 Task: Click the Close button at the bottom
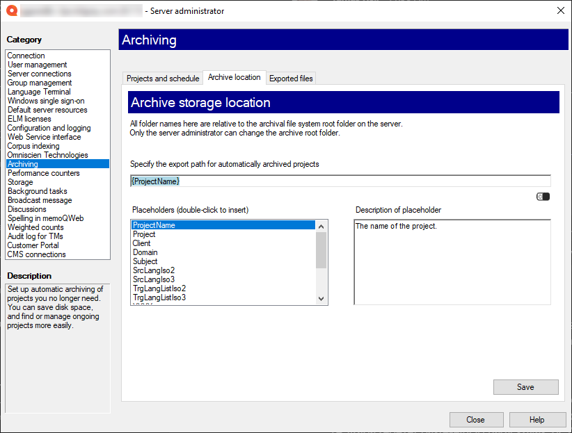pos(476,420)
